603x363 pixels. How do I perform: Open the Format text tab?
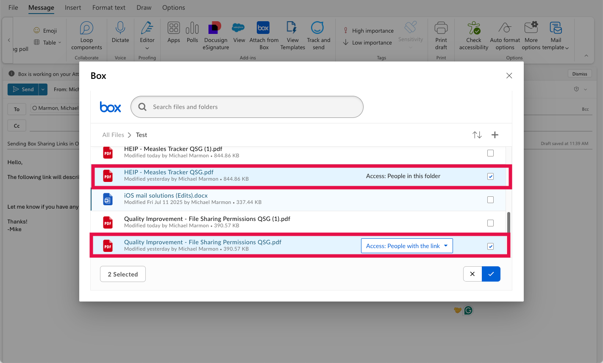coord(109,8)
